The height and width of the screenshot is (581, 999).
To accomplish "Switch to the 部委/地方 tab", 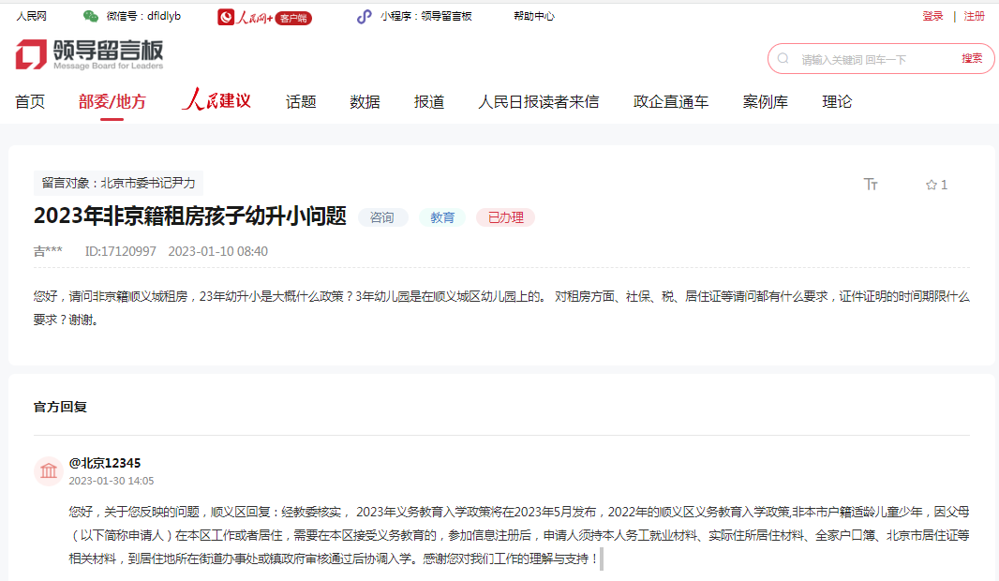I will pyautogui.click(x=112, y=102).
